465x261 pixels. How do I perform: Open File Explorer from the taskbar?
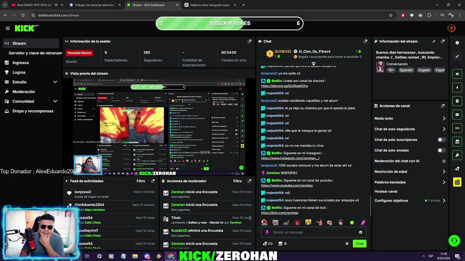[x=135, y=256]
